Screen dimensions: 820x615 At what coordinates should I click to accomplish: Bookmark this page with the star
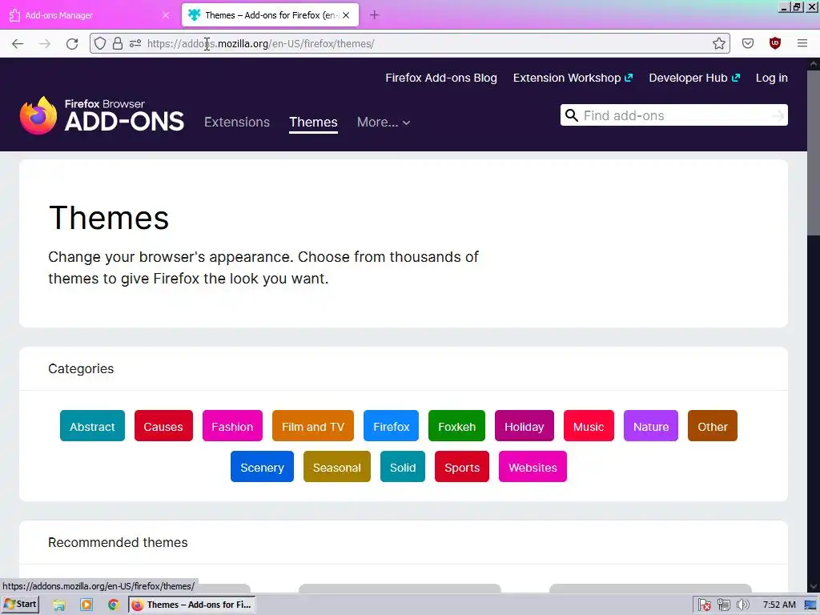click(x=719, y=43)
